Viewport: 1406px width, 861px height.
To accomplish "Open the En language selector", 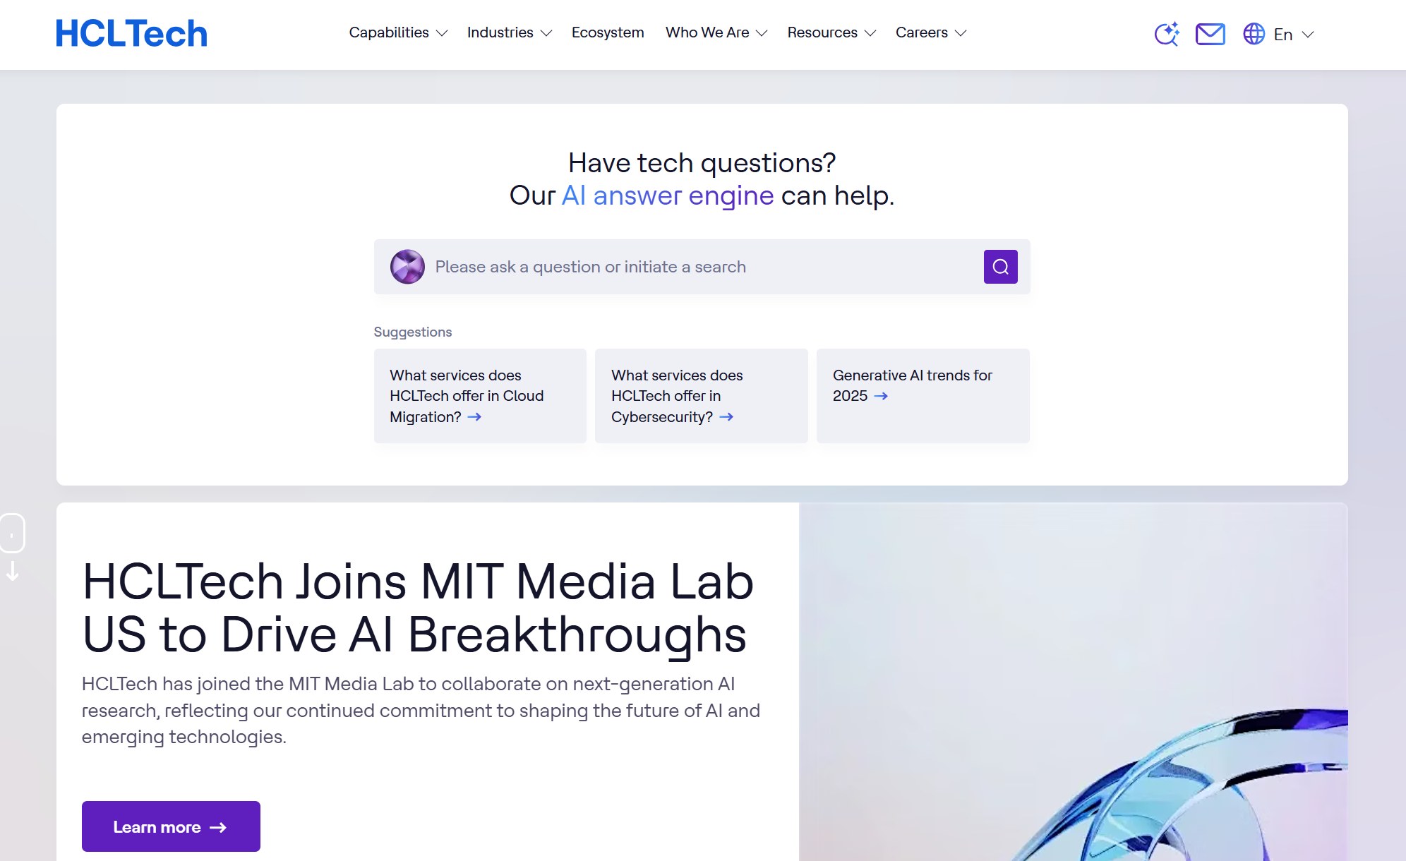I will [1293, 35].
